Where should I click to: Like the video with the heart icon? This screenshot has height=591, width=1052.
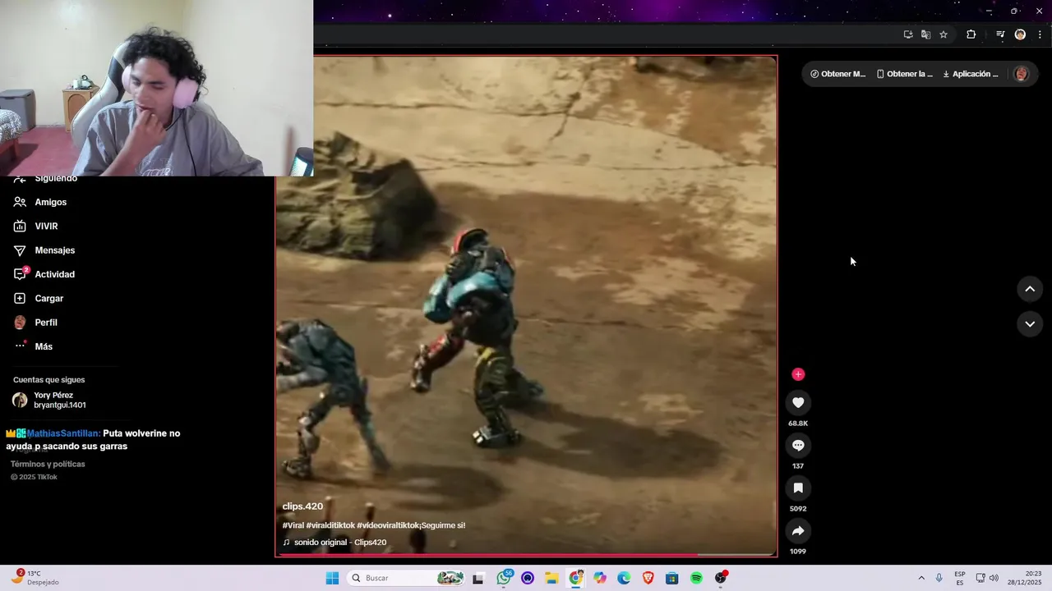798,402
